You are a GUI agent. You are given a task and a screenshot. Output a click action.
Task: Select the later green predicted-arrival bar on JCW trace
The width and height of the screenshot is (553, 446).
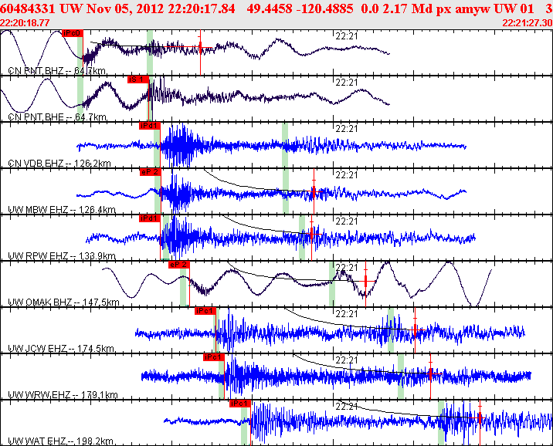pyautogui.click(x=391, y=330)
